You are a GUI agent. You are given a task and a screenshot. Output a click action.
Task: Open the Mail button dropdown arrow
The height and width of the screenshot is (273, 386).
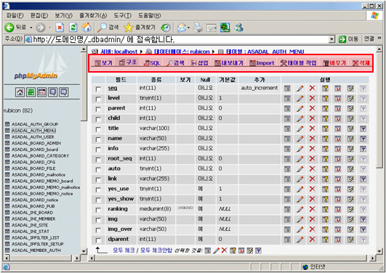(x=188, y=28)
